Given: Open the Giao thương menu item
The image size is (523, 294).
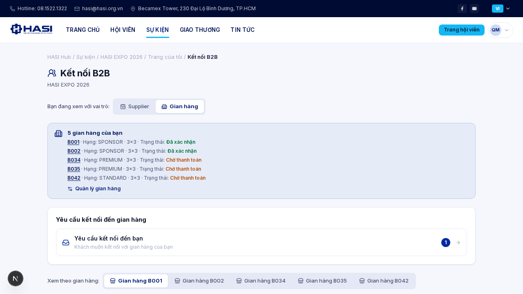Looking at the screenshot, I should (x=200, y=30).
